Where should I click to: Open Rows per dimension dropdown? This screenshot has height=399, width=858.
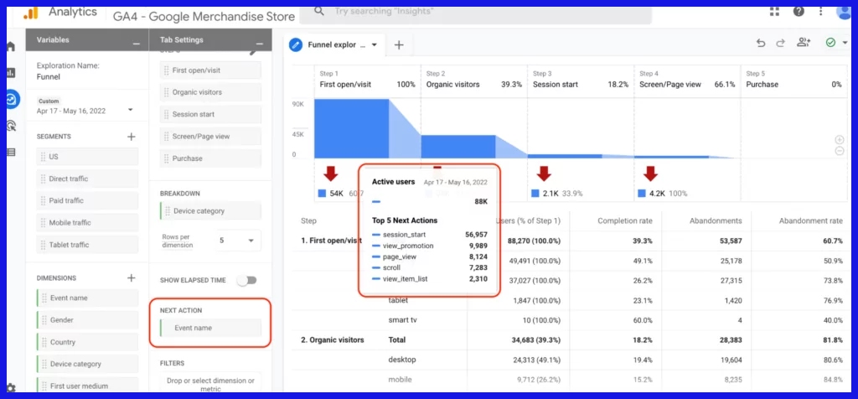[x=238, y=241]
